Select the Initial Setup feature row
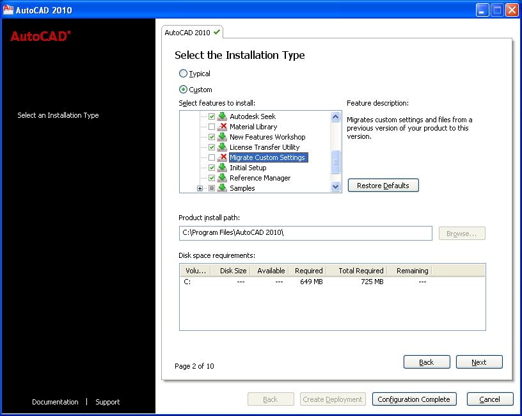This screenshot has width=522, height=416. 248,168
